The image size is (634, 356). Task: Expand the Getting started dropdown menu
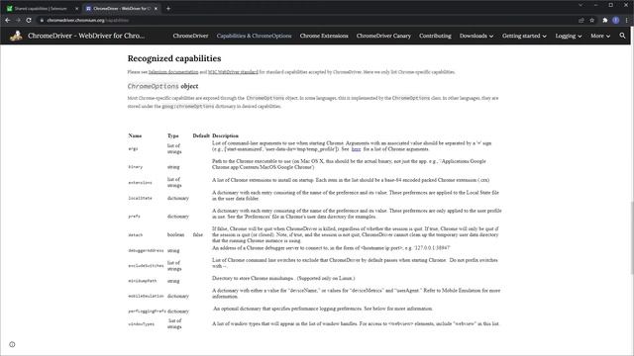click(524, 36)
